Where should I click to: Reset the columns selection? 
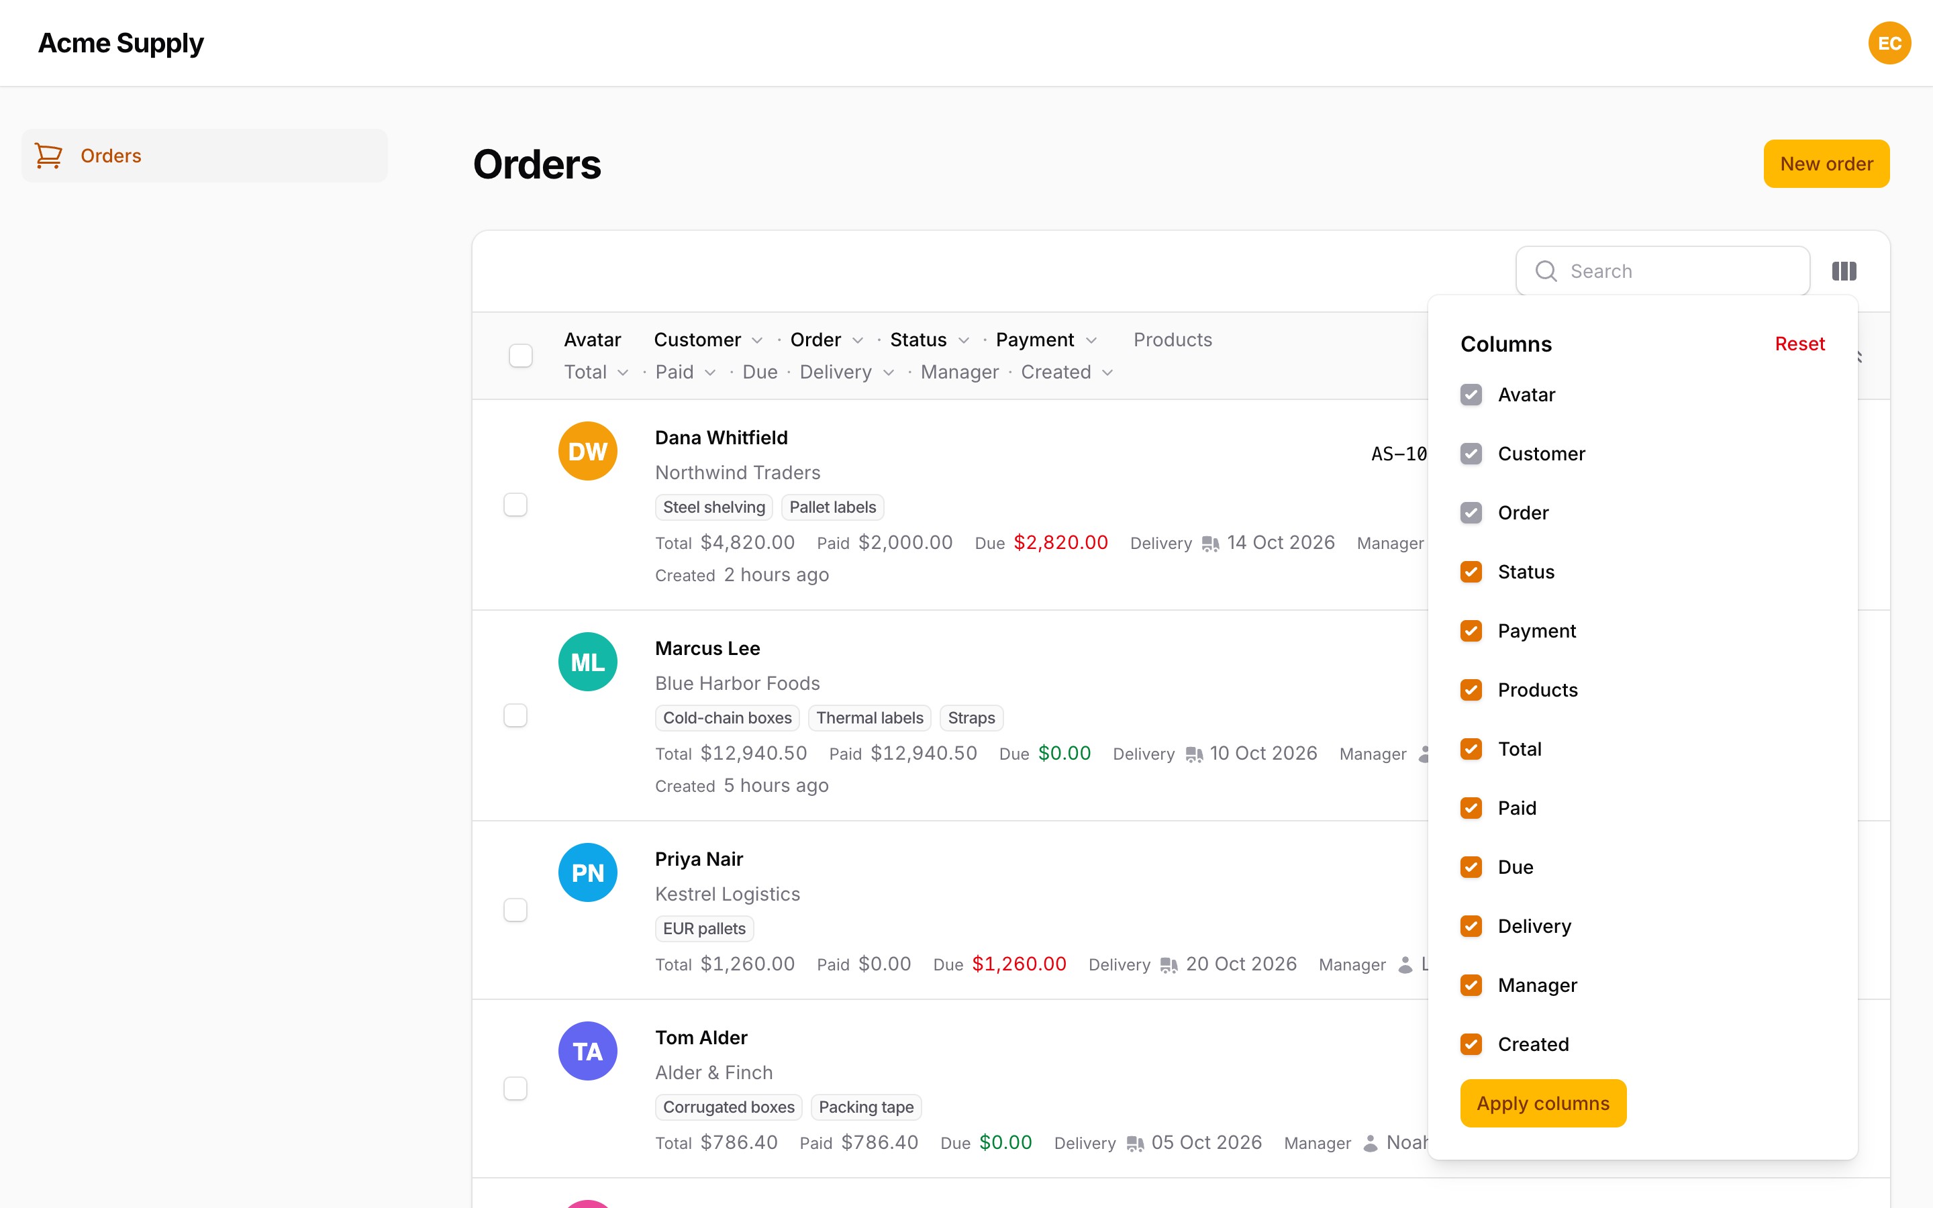point(1799,344)
